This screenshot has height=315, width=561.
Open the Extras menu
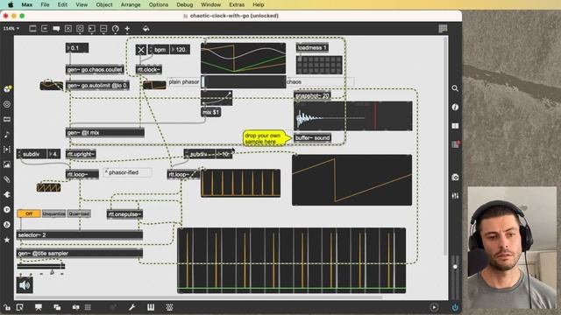tap(237, 4)
